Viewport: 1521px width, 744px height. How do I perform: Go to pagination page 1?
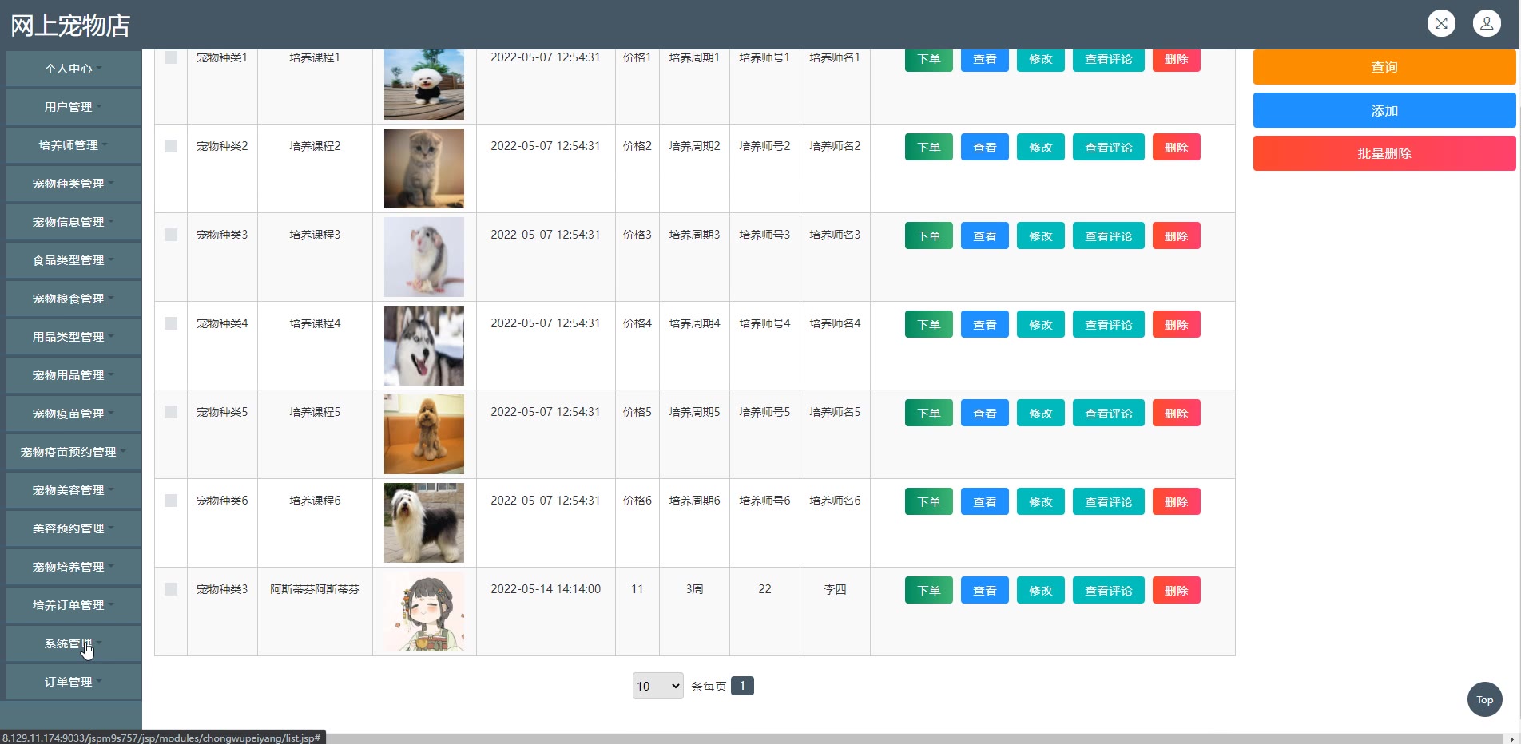pyautogui.click(x=742, y=686)
